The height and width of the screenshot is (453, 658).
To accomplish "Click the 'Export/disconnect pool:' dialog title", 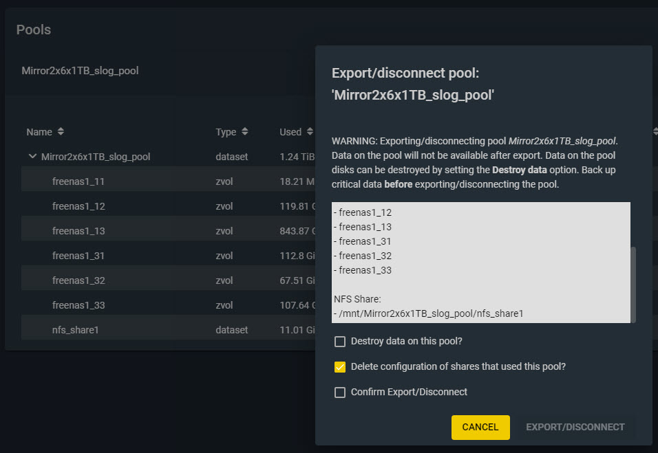I will click(405, 73).
